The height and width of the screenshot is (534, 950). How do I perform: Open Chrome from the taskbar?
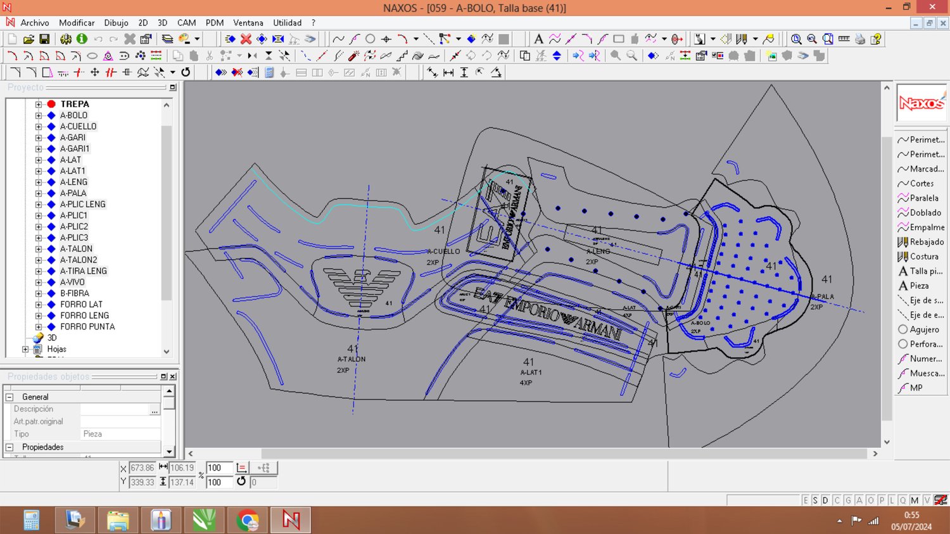pos(247,520)
